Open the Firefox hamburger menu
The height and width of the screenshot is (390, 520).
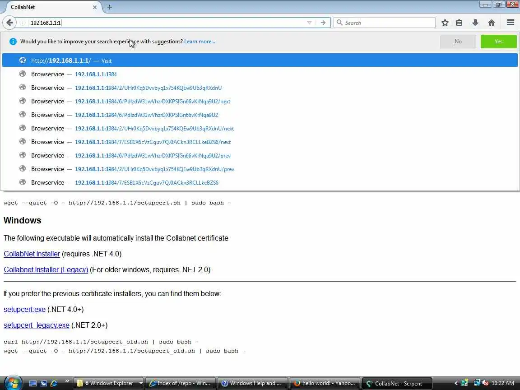point(511,23)
